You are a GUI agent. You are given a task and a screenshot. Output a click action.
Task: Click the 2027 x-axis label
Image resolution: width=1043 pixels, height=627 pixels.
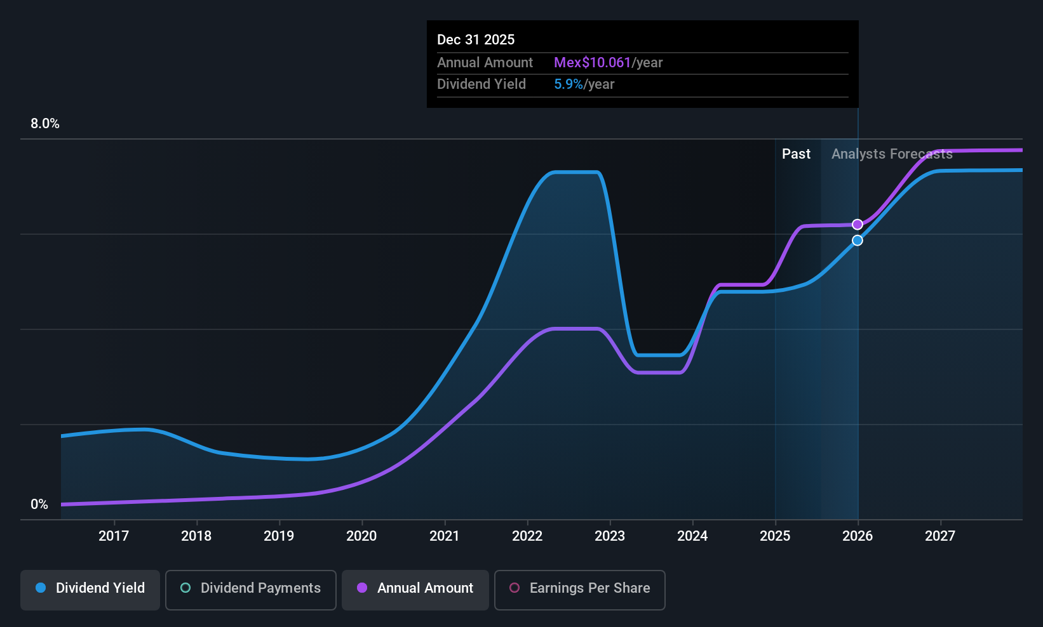[x=940, y=536]
